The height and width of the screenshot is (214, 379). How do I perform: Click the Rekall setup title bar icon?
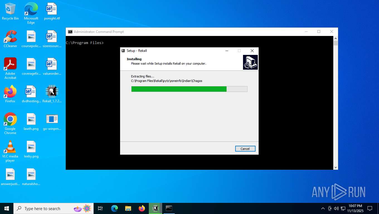point(123,51)
